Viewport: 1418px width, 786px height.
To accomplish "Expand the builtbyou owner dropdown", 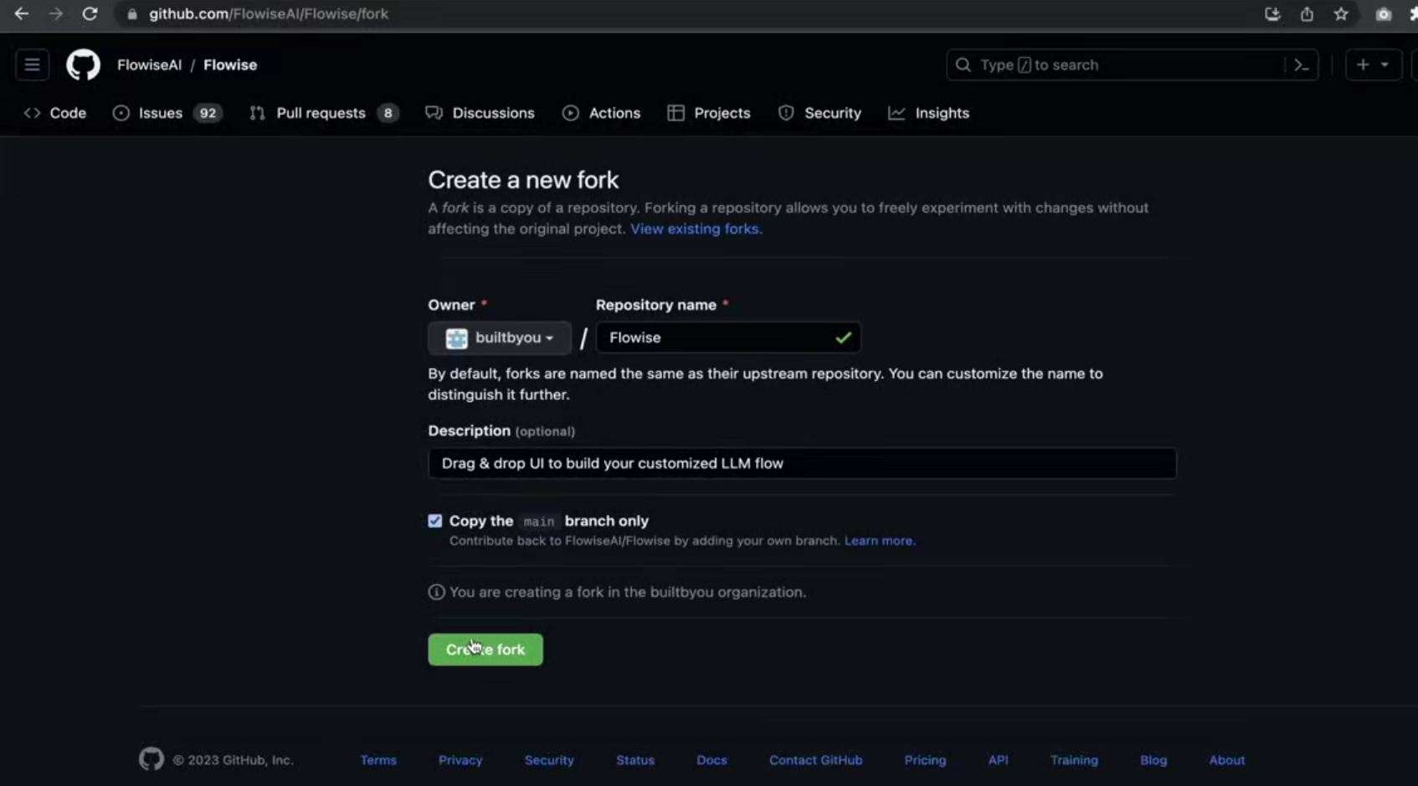I will tap(500, 337).
